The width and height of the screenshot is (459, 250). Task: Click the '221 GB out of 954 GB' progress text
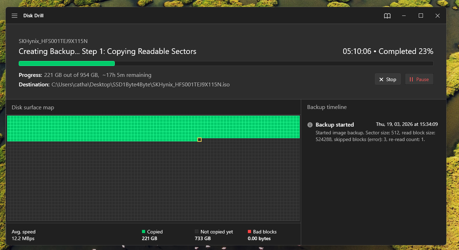(x=71, y=75)
